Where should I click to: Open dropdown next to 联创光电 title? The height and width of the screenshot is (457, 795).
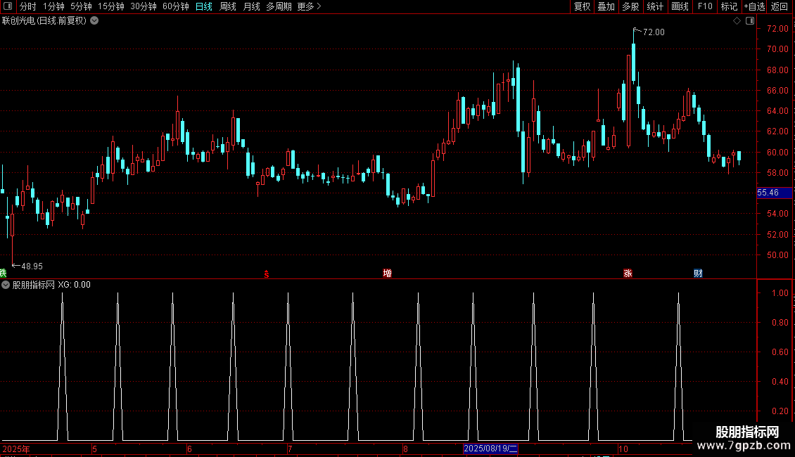point(94,21)
